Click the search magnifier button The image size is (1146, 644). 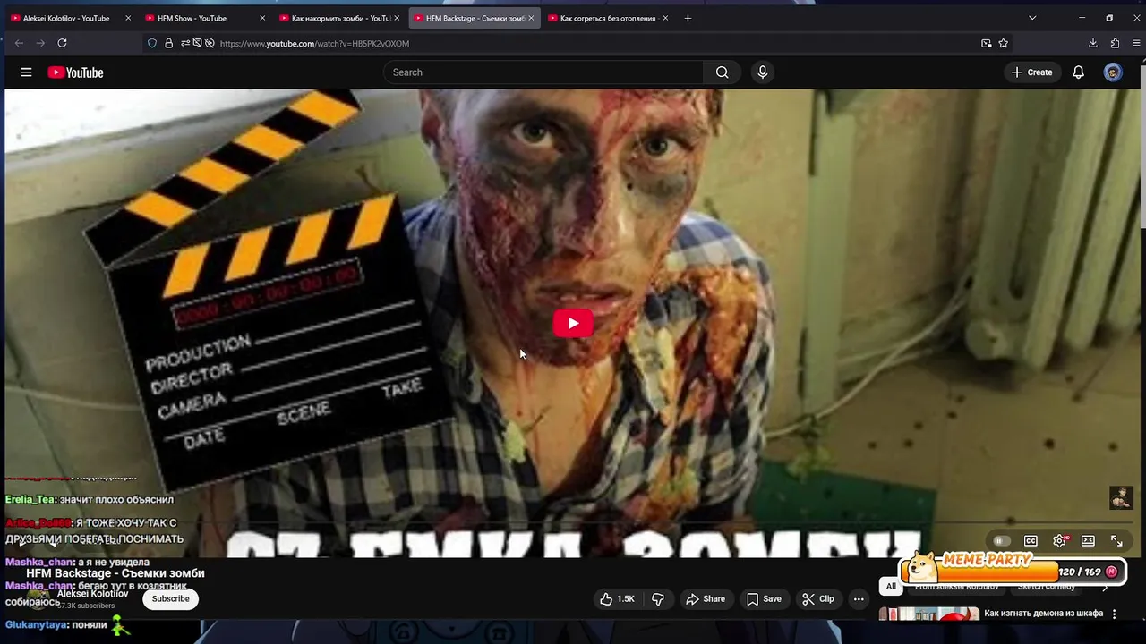click(722, 72)
